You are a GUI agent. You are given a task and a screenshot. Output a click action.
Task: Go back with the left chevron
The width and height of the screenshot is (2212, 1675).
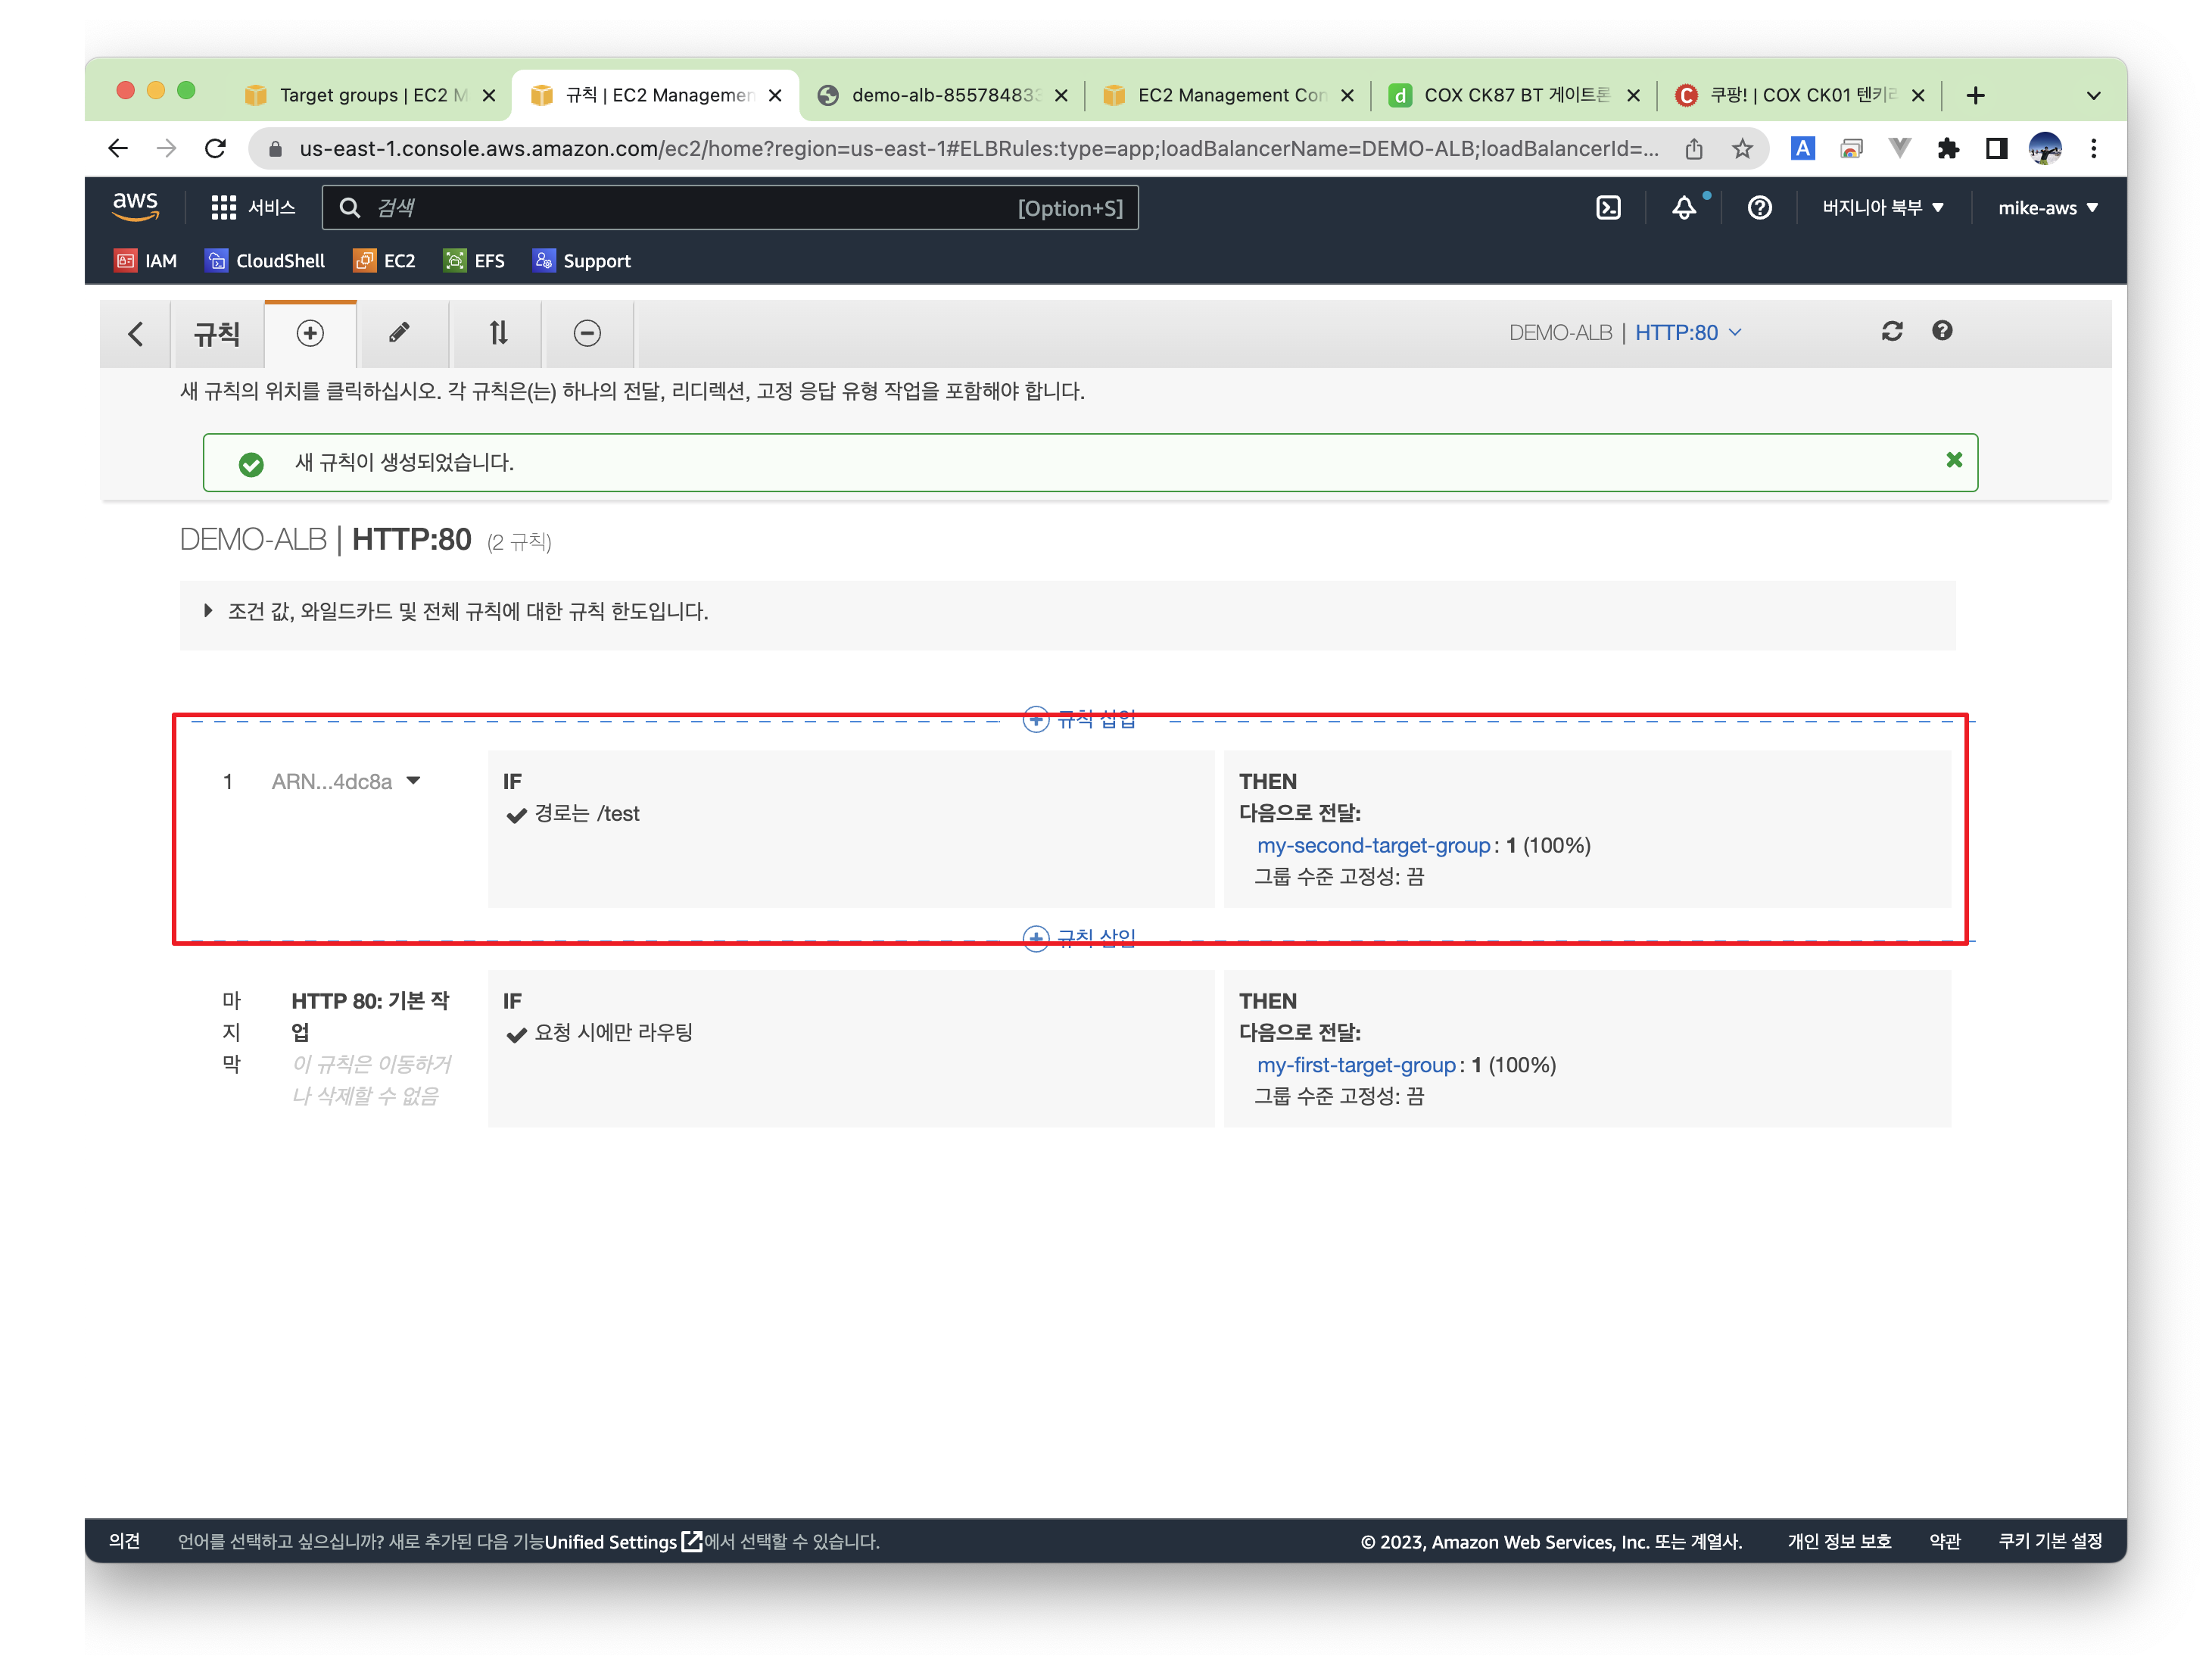[136, 333]
